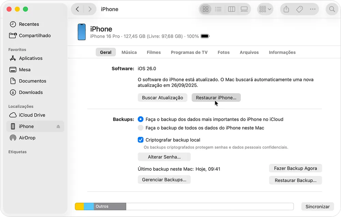Image resolution: width=341 pixels, height=217 pixels.
Task: Click the Localizações section header
Action: tap(21, 106)
